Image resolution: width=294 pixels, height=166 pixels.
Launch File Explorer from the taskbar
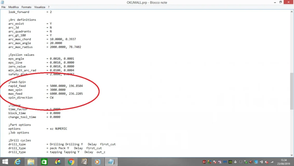point(31,162)
